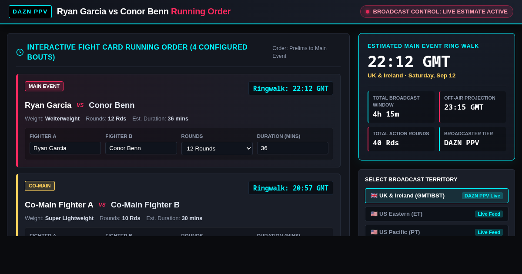This screenshot has height=274, width=522.
Task: Click the clock icon beside running order heading
Action: tap(20, 52)
